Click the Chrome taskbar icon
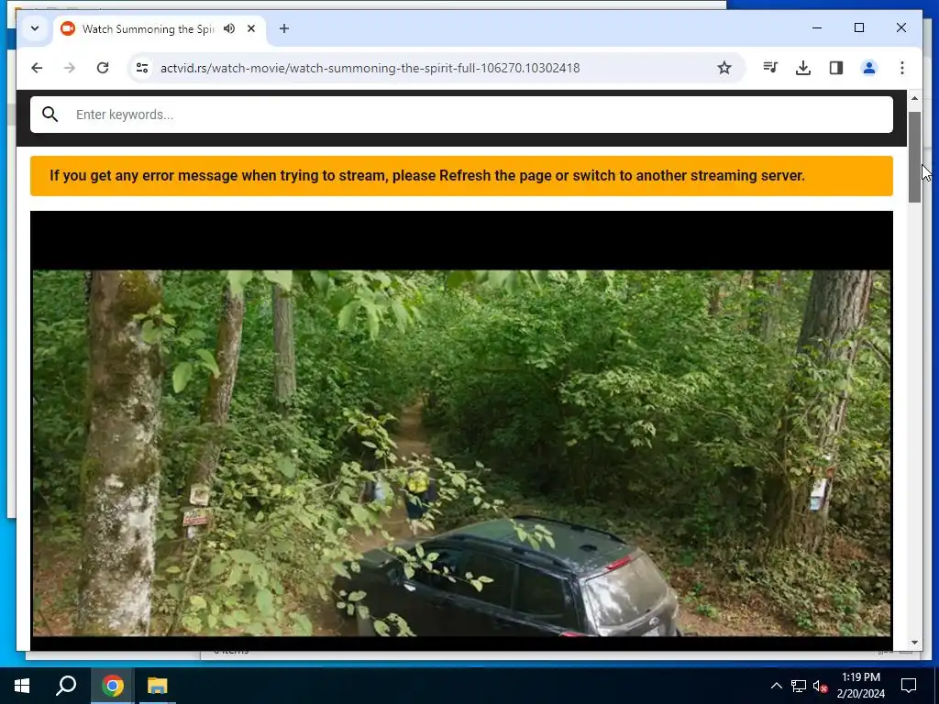The height and width of the screenshot is (704, 939). tap(112, 686)
